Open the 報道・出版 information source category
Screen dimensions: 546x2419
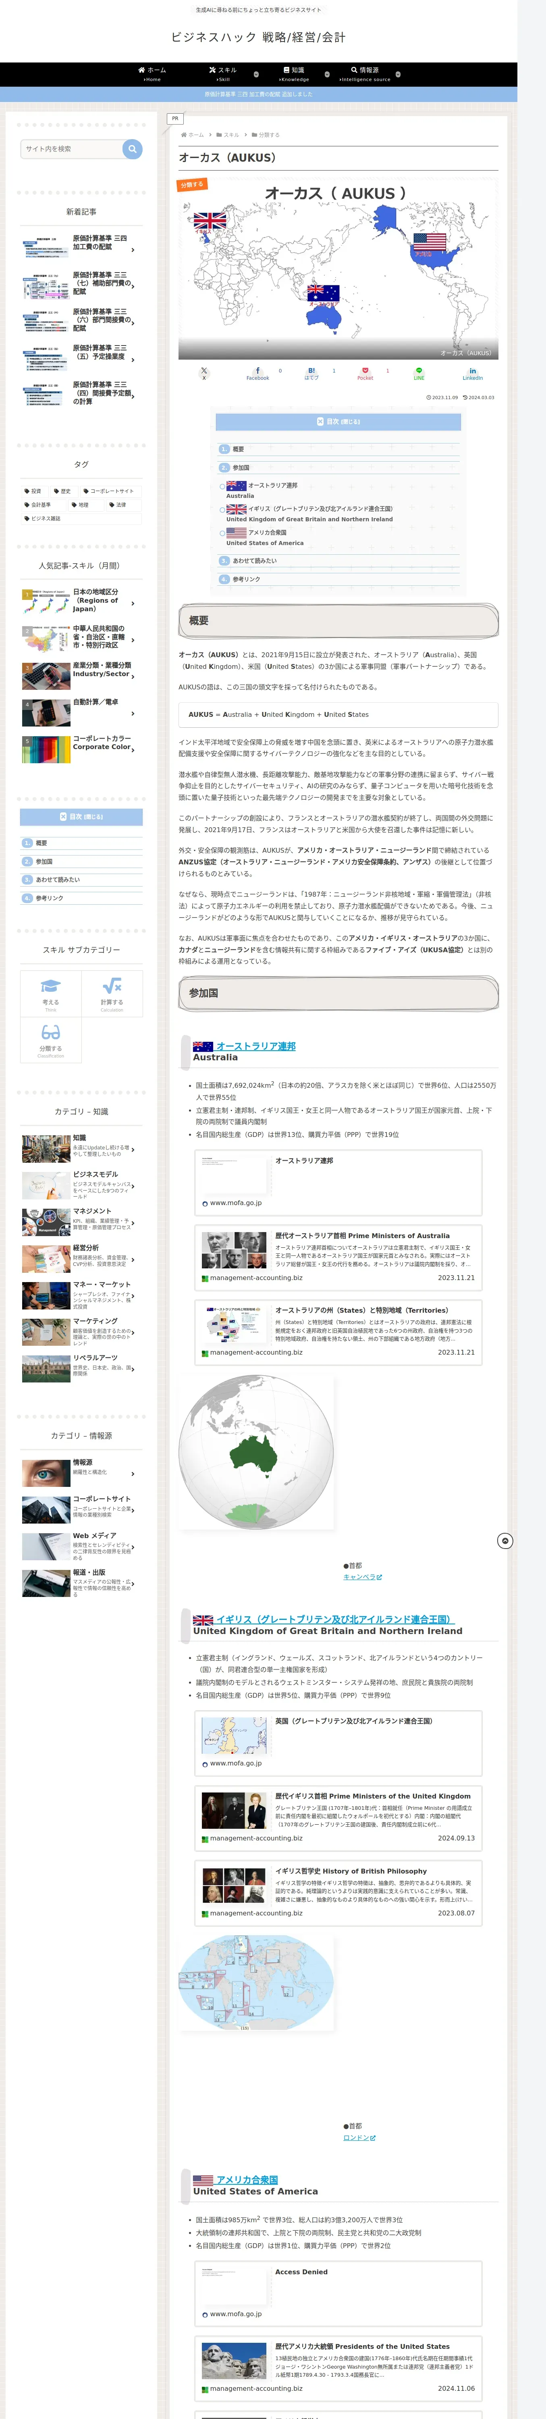(x=82, y=1583)
